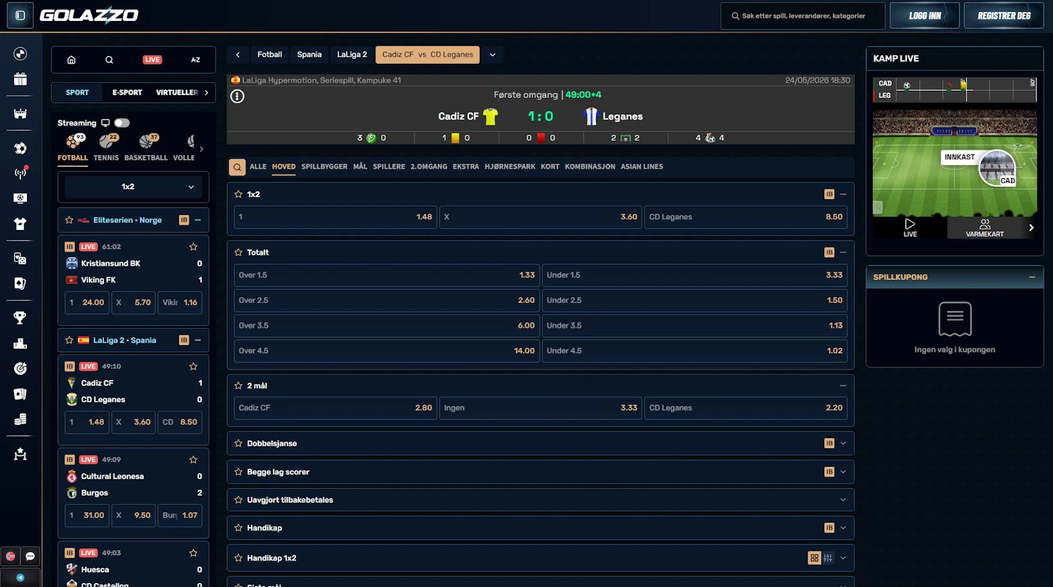
Task: Switch to the SPILLBYGGER tab
Action: pos(324,167)
